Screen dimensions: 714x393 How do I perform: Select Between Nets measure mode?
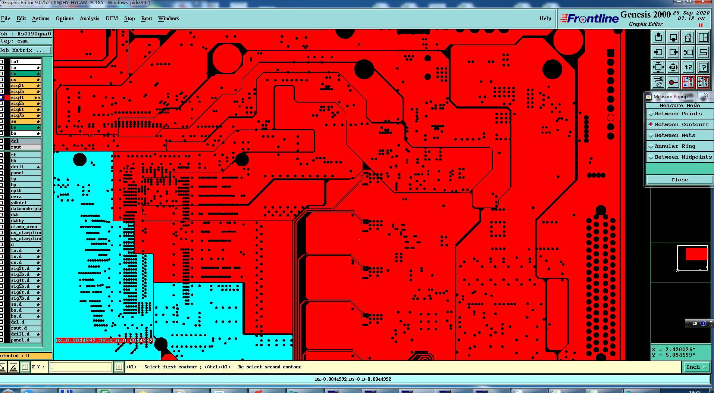[x=680, y=135]
